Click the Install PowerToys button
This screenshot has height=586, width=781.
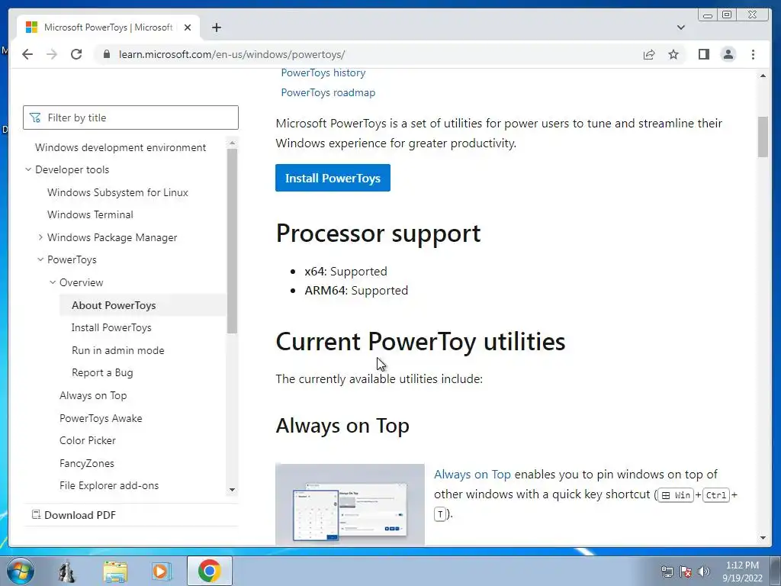coord(333,178)
